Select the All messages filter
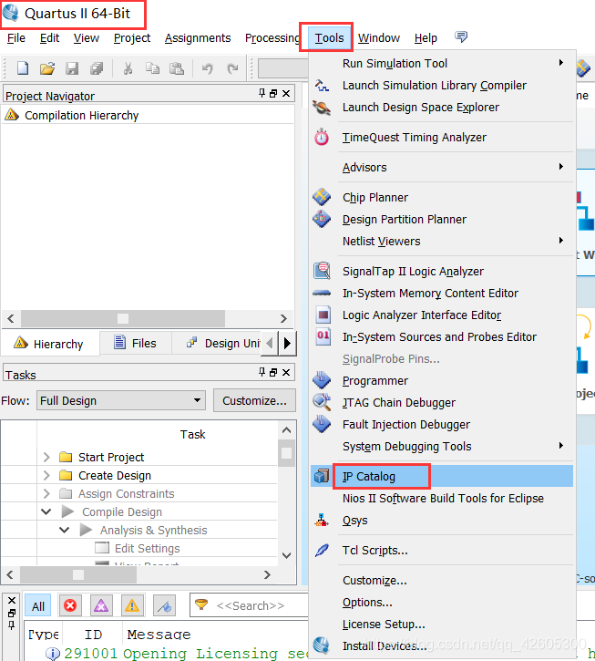595x661 pixels. click(x=38, y=605)
